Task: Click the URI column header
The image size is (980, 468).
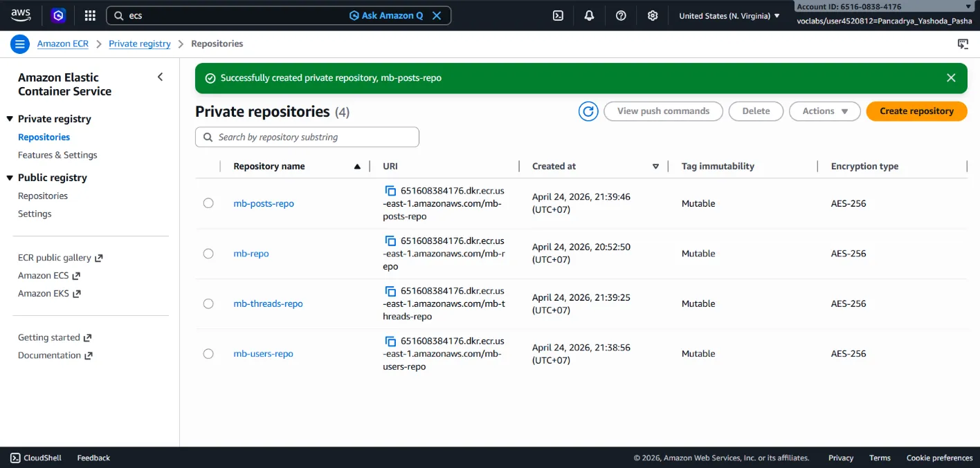Action: coord(390,166)
